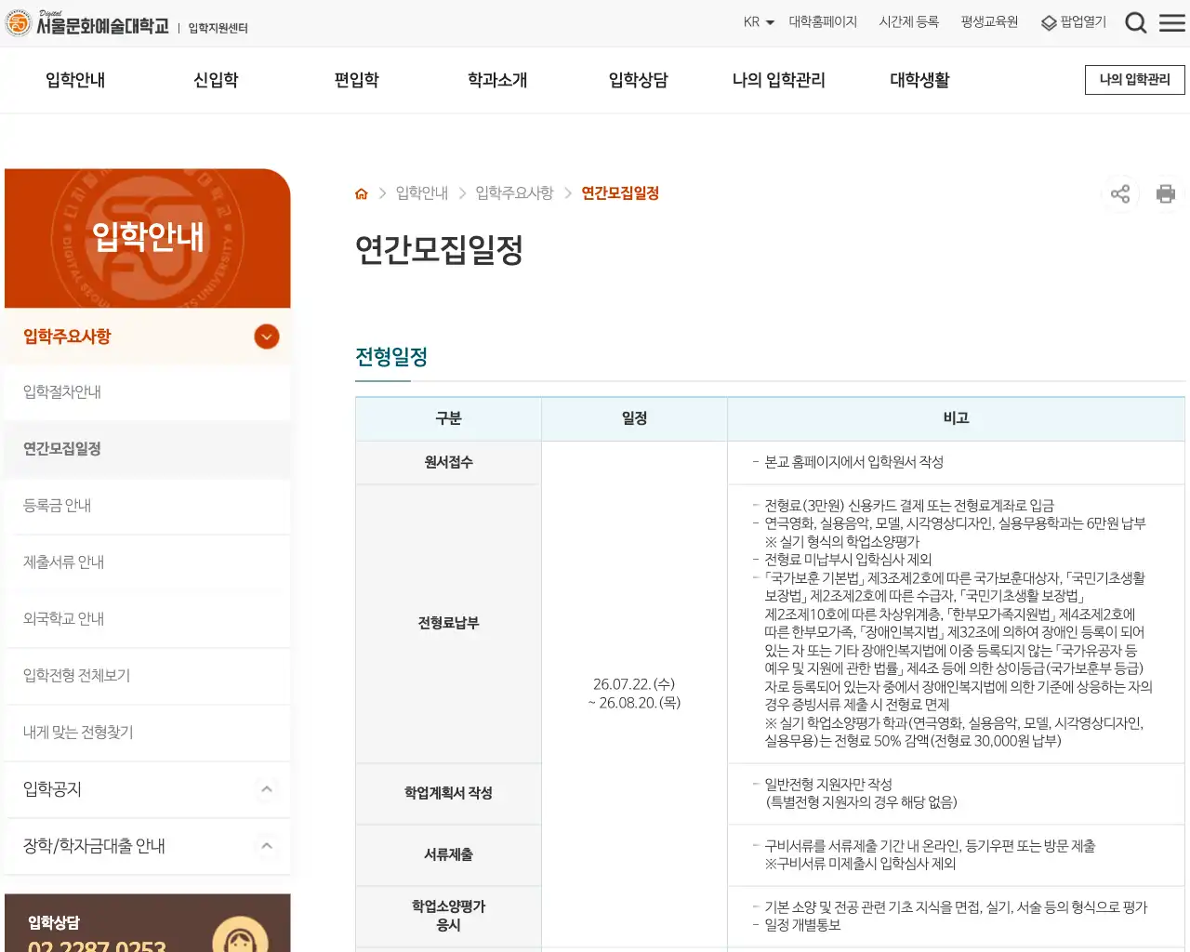The width and height of the screenshot is (1190, 952).
Task: Open the search magnifier icon
Action: coord(1135,22)
